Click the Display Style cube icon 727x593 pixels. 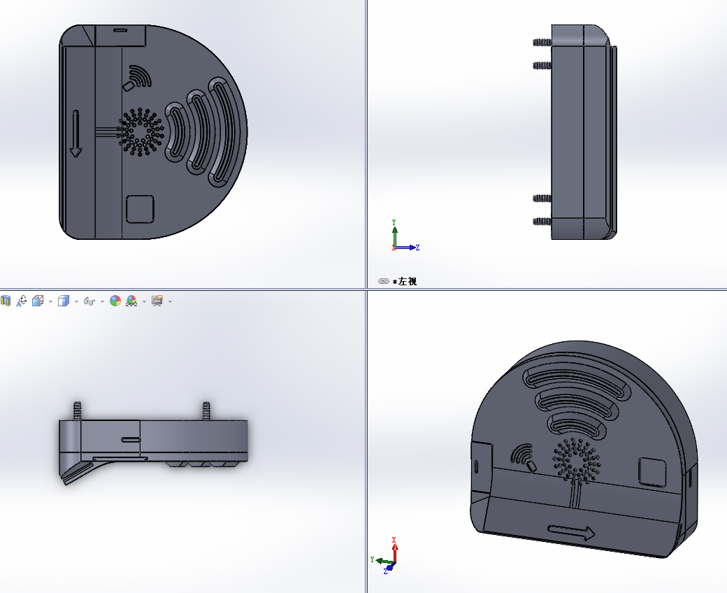pos(63,301)
